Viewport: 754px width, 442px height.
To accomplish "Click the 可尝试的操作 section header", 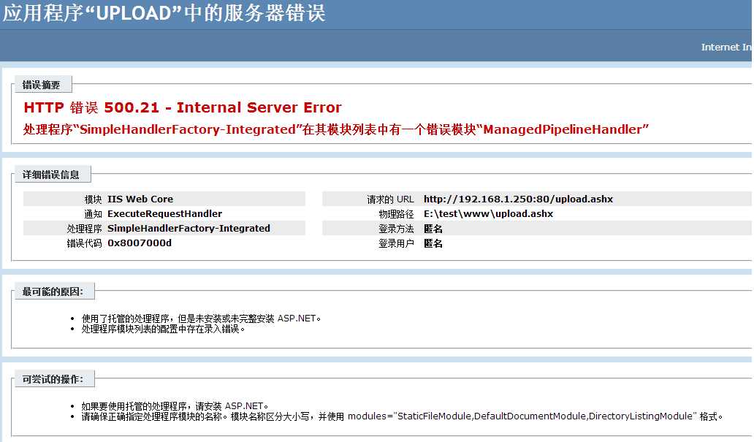I will click(x=53, y=378).
